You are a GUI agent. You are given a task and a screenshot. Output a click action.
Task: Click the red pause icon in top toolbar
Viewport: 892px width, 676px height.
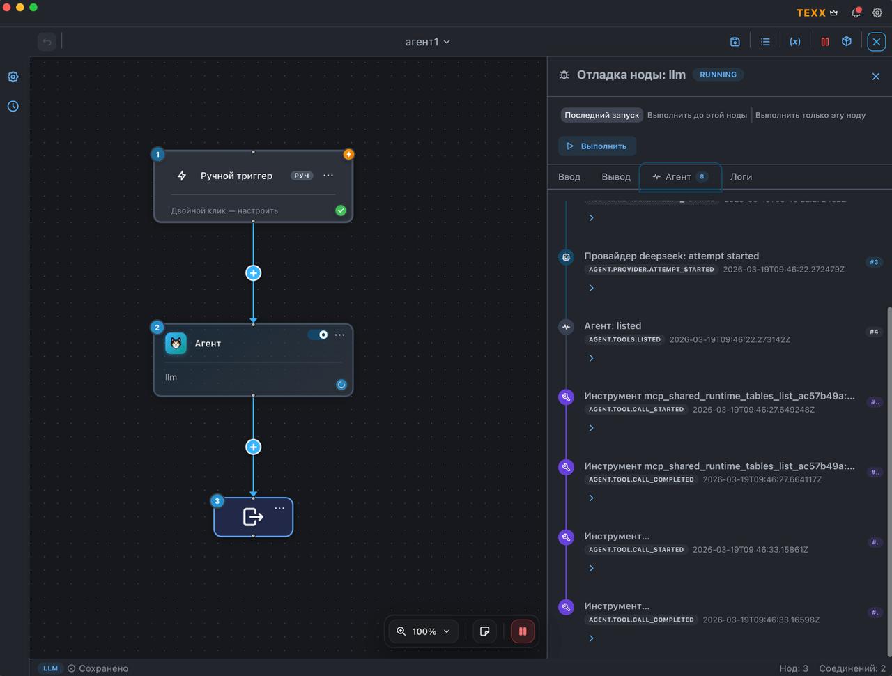point(825,42)
